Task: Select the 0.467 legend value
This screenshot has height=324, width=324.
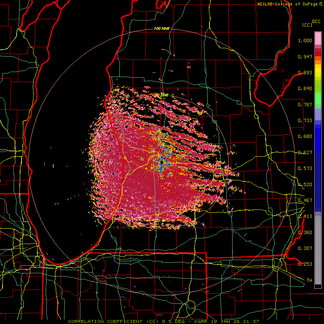Action: (305, 201)
